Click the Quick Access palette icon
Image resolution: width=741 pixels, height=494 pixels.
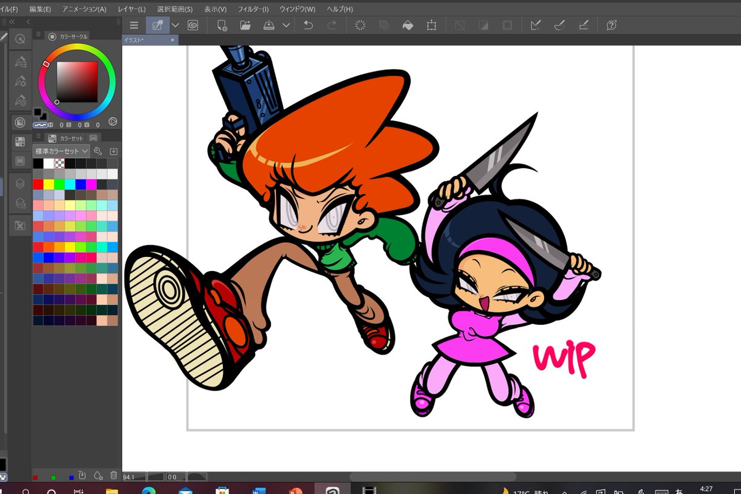pyautogui.click(x=20, y=39)
